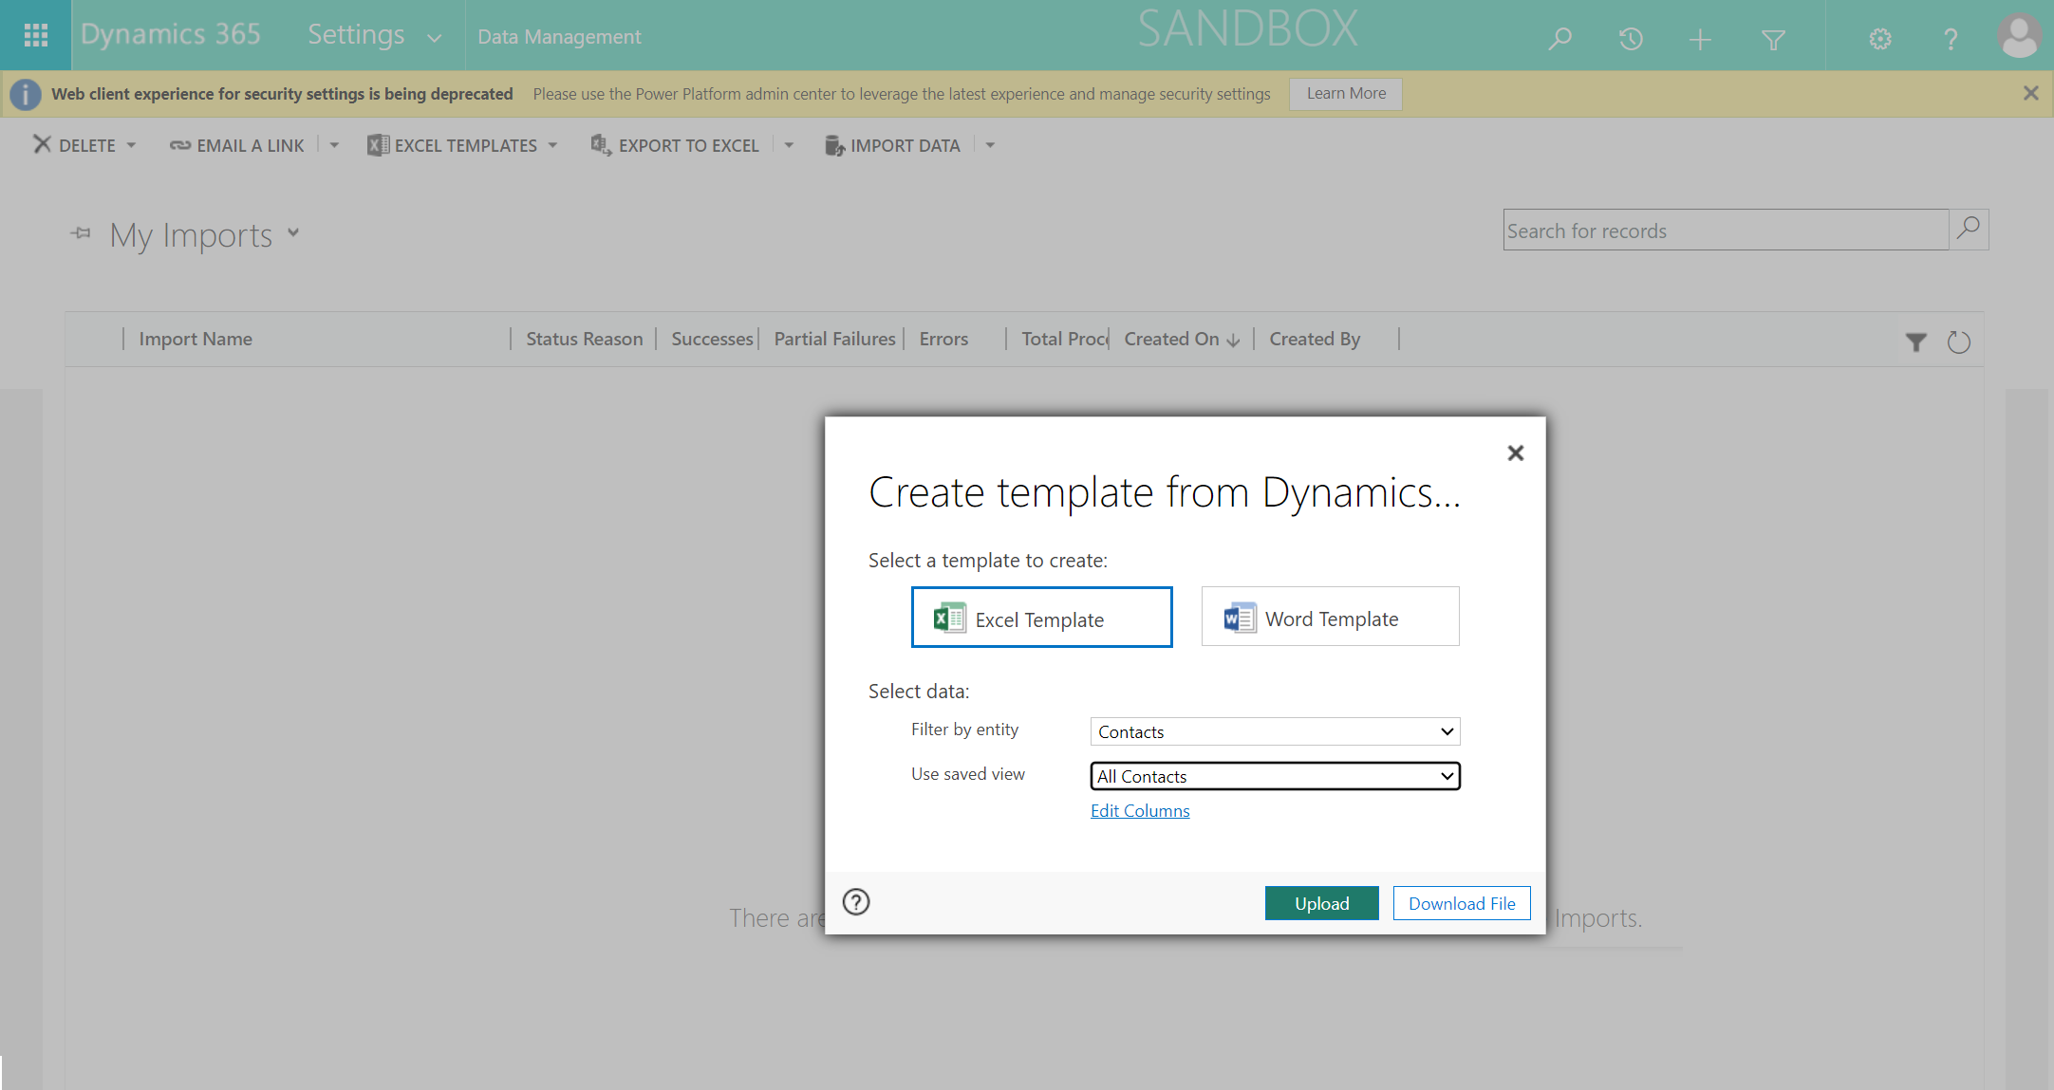Open the app launcher waffle icon
This screenshot has height=1090, width=2054.
click(35, 35)
